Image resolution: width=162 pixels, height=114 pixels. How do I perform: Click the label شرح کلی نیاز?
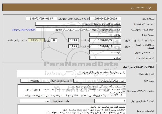click(x=146, y=74)
